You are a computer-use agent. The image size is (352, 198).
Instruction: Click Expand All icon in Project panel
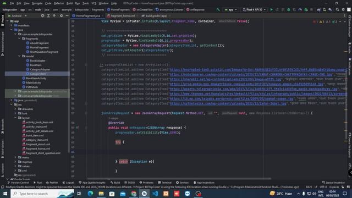[48, 16]
